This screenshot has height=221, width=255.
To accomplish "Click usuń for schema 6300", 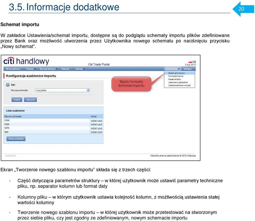I will [x=100, y=120].
